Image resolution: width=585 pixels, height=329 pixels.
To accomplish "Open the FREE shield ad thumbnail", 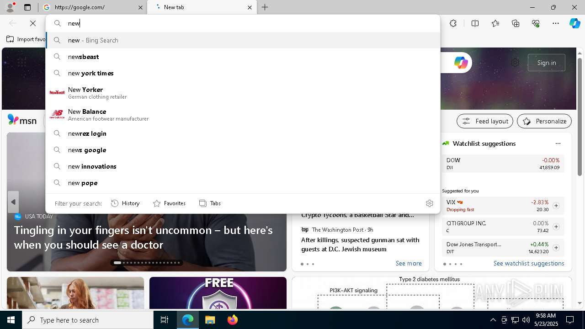I will [218, 293].
